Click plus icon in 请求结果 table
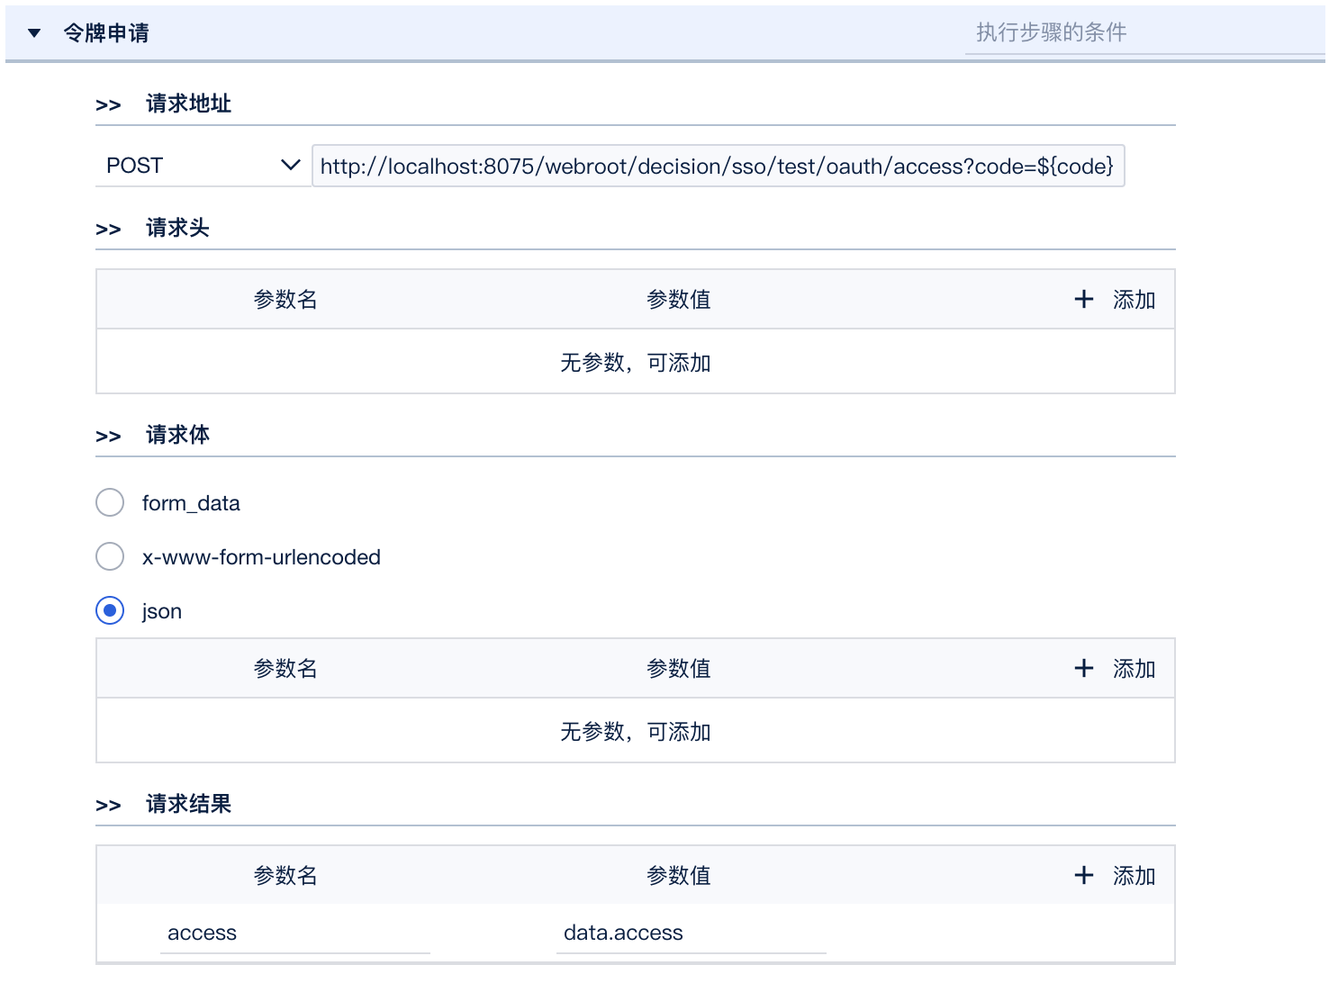 pyautogui.click(x=1084, y=875)
